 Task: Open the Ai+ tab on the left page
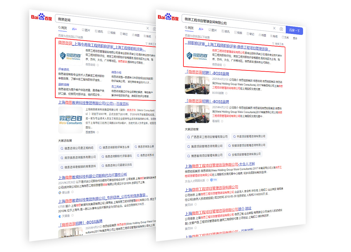pyautogui.click(x=74, y=29)
